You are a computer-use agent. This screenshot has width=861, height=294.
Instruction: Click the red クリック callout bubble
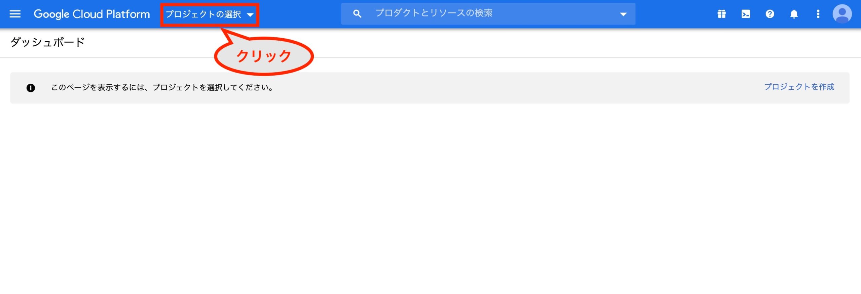tap(264, 56)
